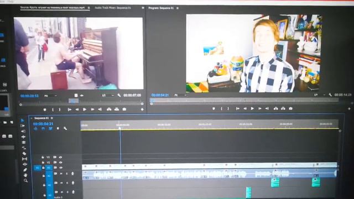The image size is (354, 199).
Task: Open Program monitor settings wrench
Action: click(x=330, y=95)
